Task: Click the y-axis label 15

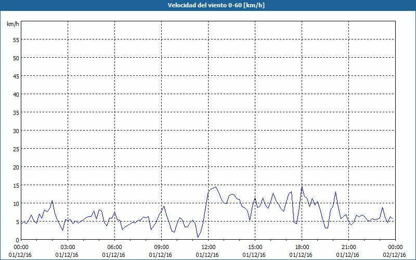Action: pos(16,186)
